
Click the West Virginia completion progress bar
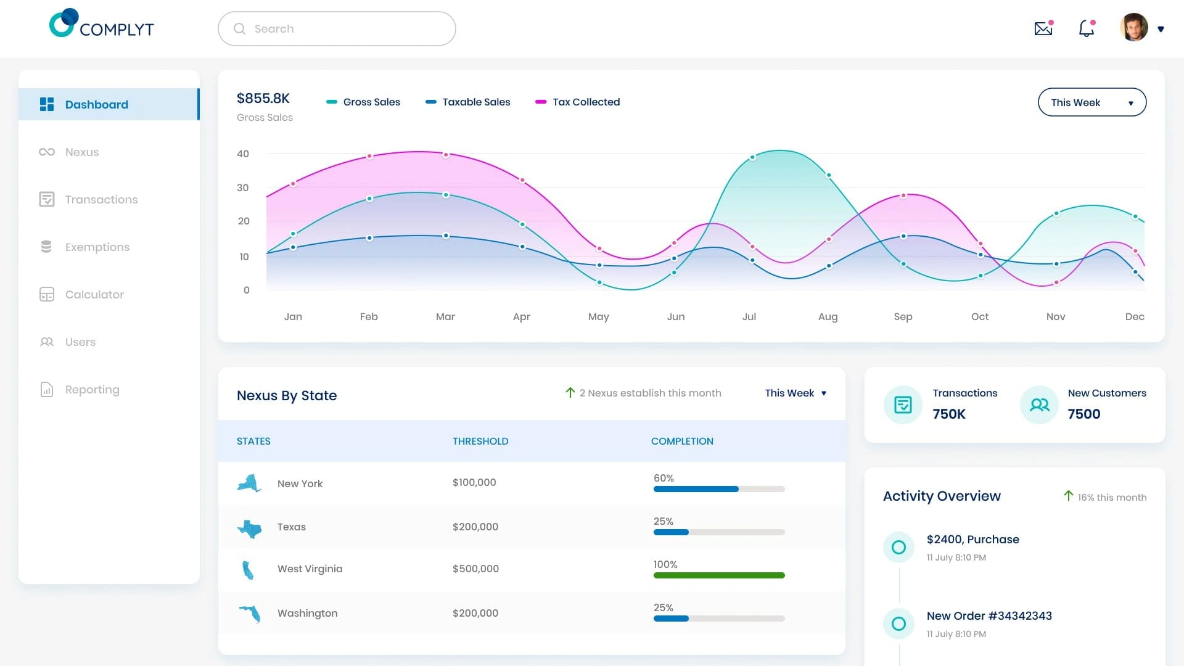719,575
